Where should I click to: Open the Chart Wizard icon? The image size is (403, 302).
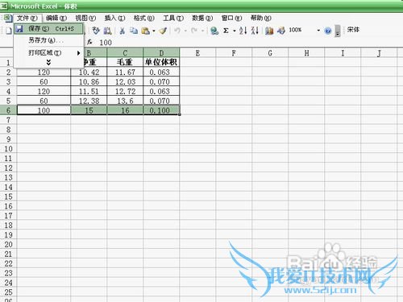point(269,31)
